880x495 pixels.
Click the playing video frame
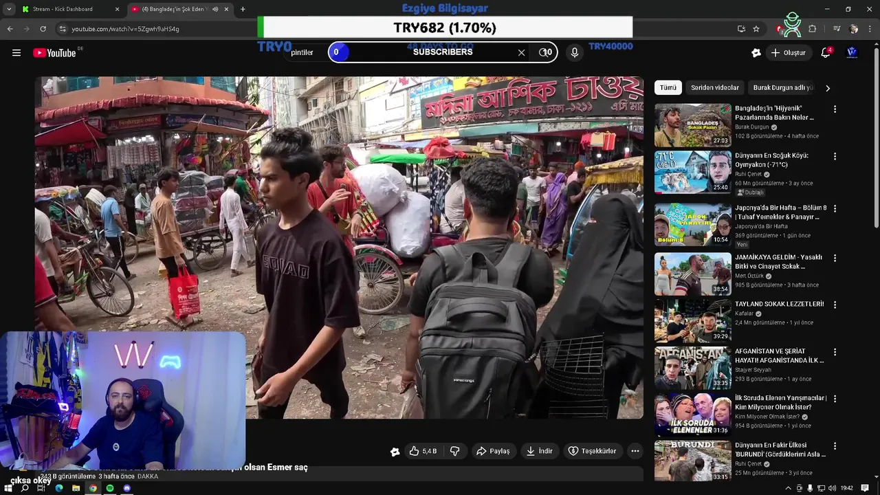tap(340, 247)
